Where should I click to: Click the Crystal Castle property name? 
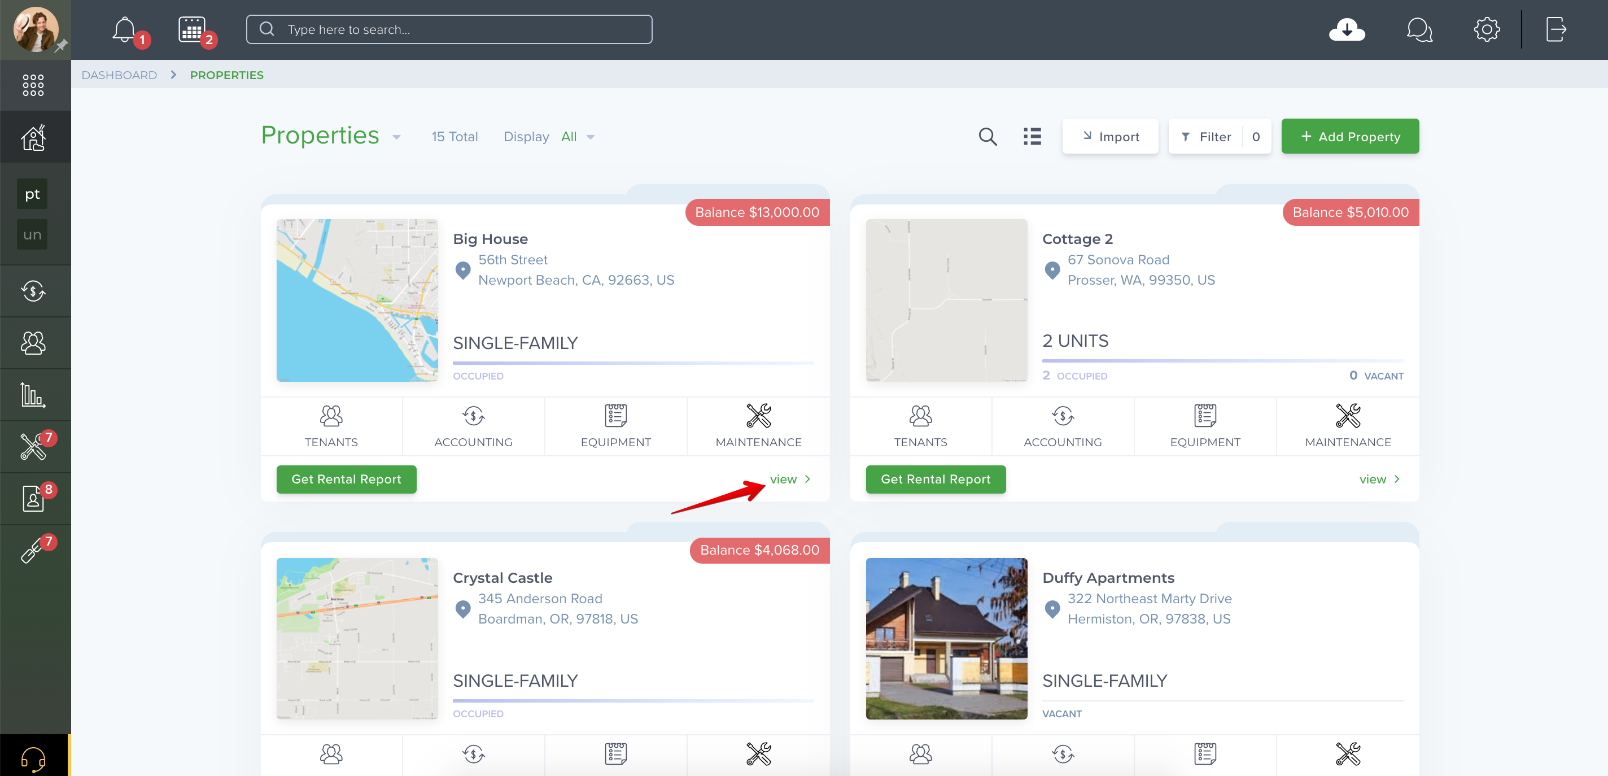502,578
